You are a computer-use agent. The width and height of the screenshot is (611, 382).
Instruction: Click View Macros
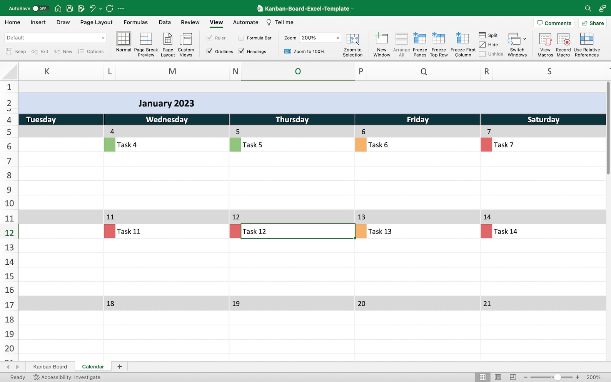(x=545, y=45)
